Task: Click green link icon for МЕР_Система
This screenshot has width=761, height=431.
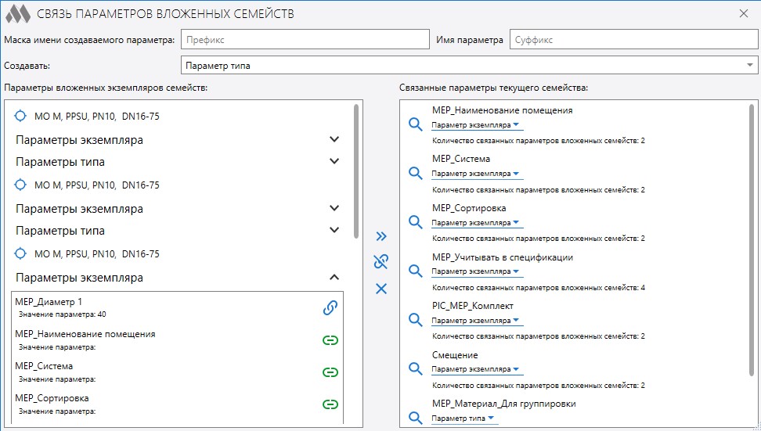Action: (x=330, y=372)
